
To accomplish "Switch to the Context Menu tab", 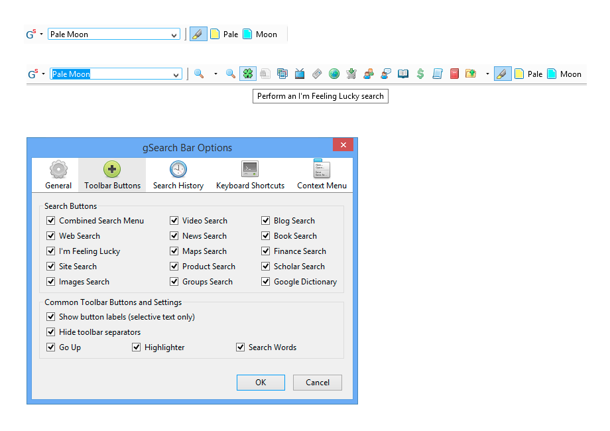I will [322, 175].
